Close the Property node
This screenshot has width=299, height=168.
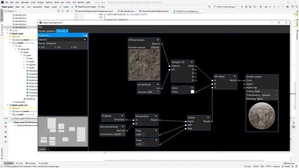[122, 116]
